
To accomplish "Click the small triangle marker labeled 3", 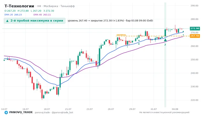I will [183, 32].
